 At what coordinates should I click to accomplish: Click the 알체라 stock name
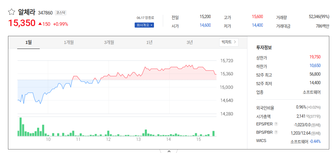coord(27,12)
